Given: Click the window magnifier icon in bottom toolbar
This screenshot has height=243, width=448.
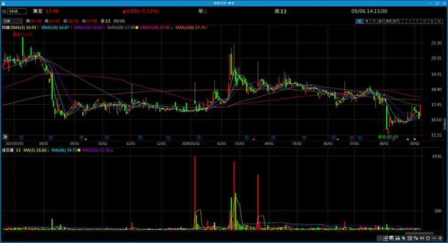Looking at the screenshot, I should (x=391, y=238).
